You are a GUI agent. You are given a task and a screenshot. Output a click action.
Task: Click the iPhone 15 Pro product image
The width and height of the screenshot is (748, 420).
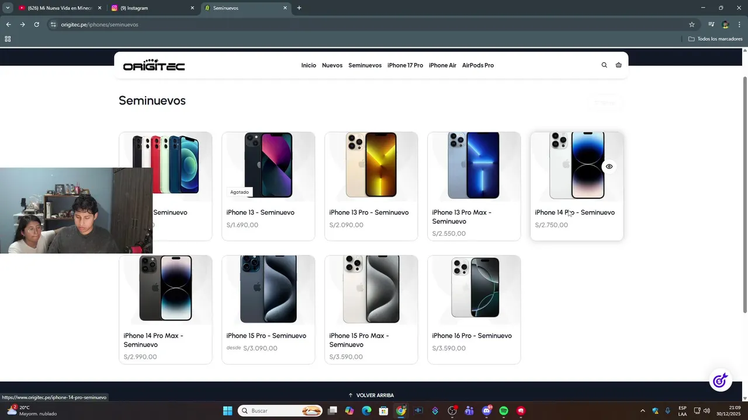click(x=268, y=289)
